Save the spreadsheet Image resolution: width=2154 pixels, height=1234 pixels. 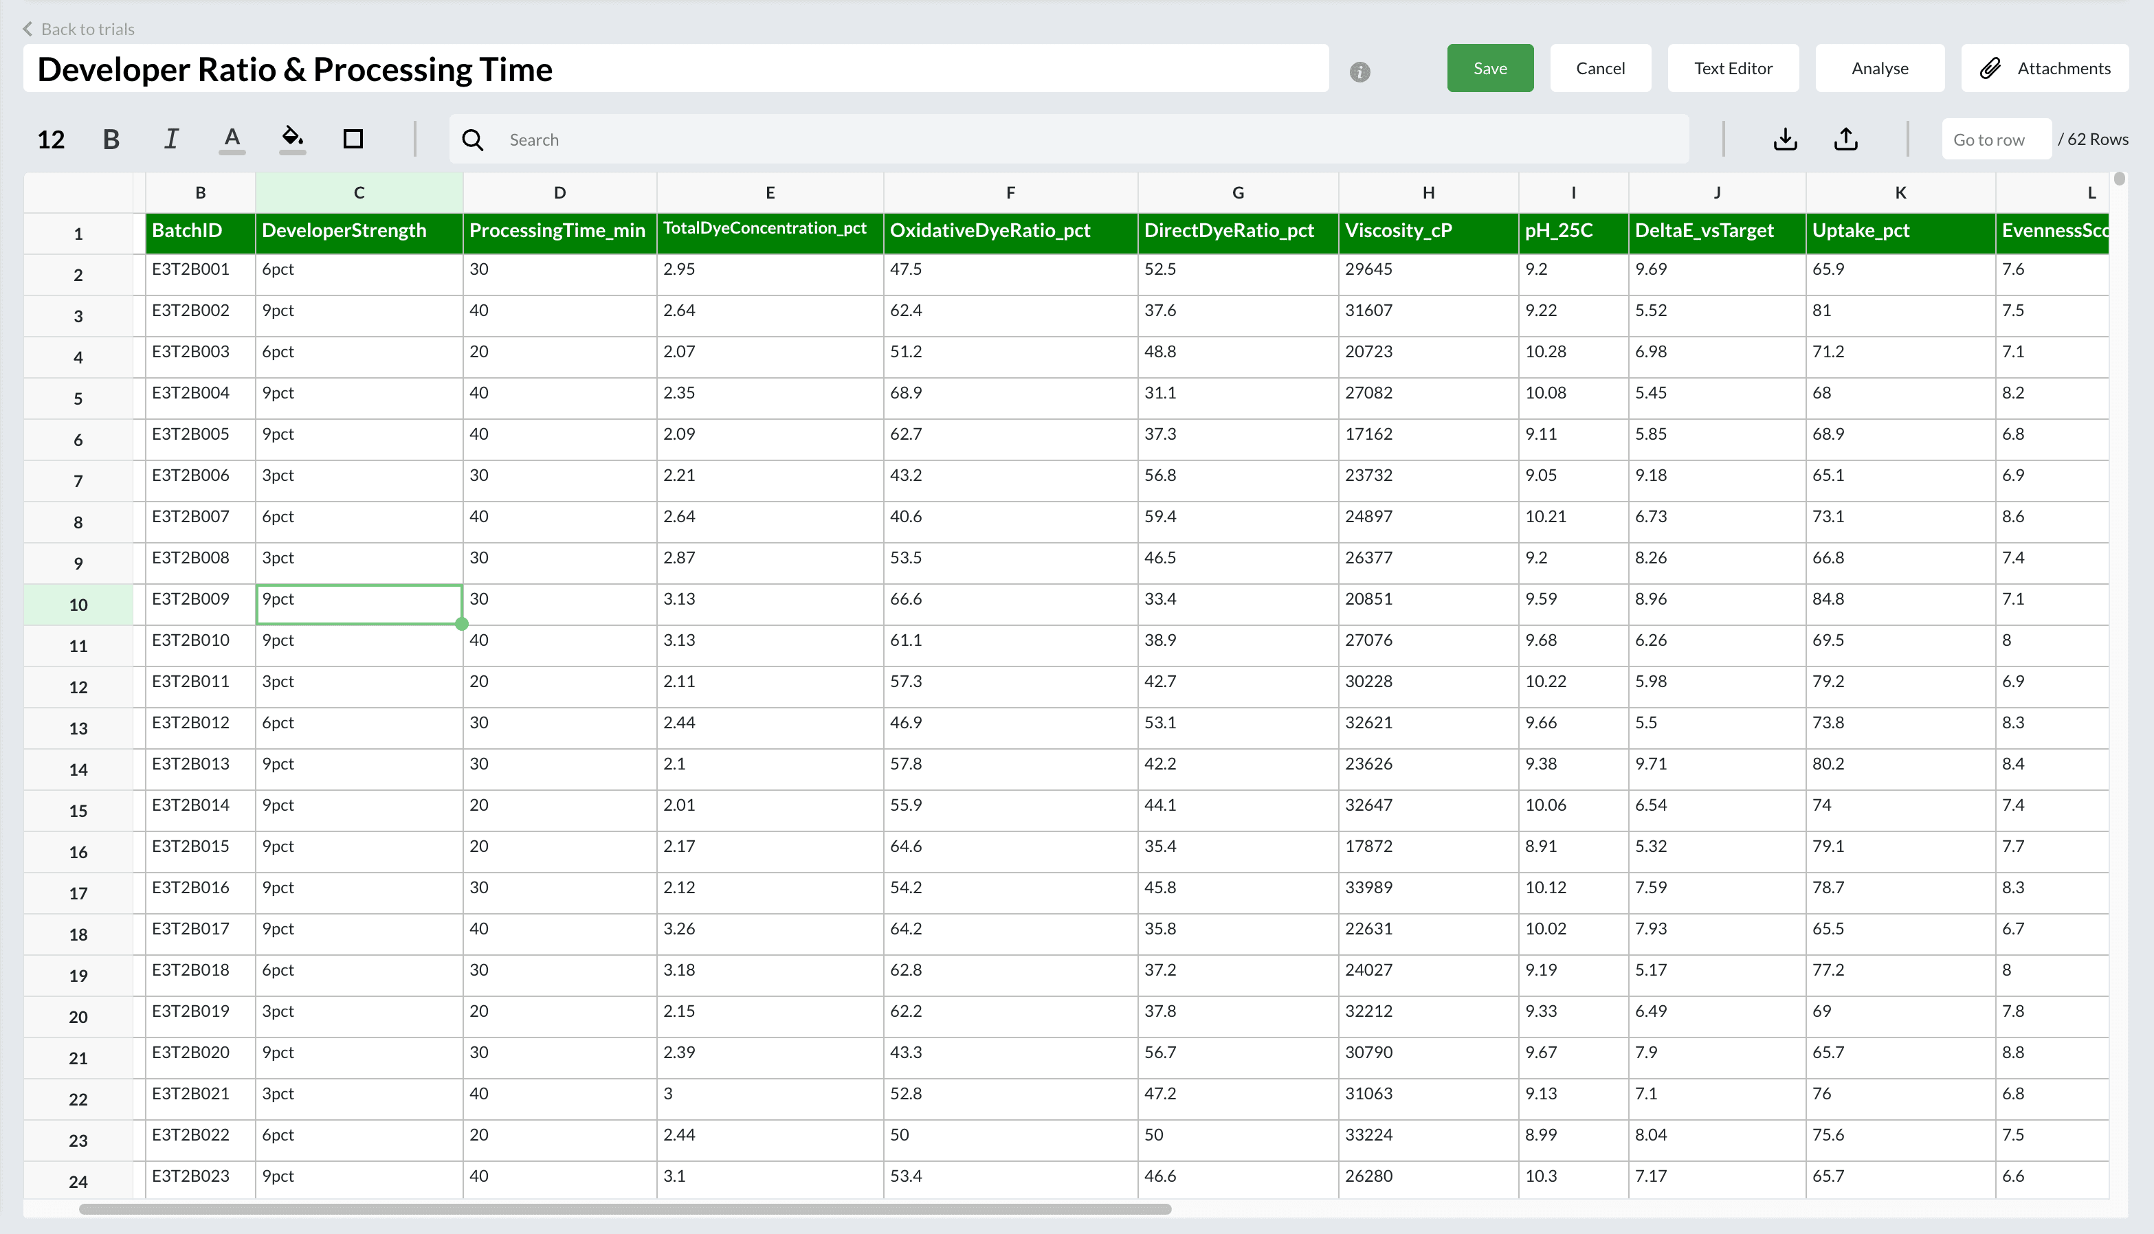(1490, 68)
